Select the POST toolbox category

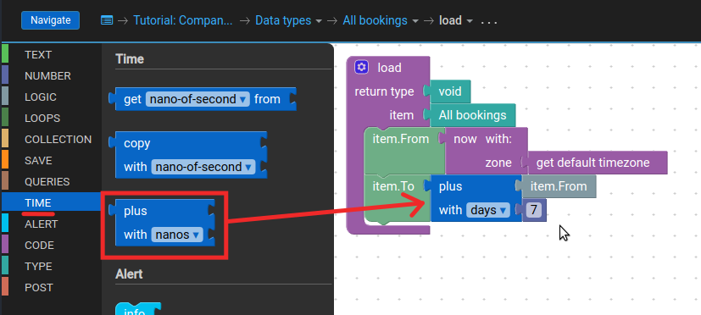(52, 287)
